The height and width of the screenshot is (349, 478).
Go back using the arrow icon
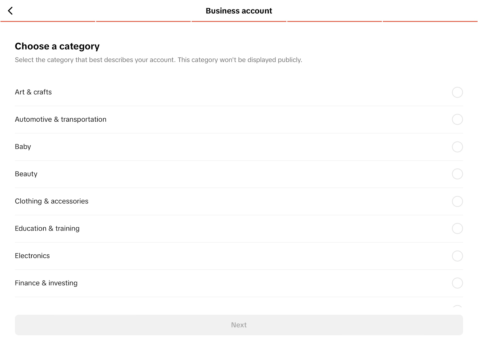(10, 11)
